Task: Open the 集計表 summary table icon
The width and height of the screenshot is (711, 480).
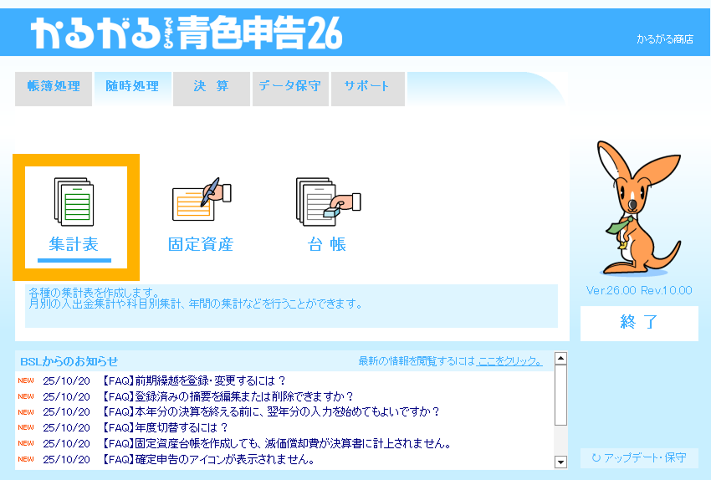Action: [x=74, y=216]
